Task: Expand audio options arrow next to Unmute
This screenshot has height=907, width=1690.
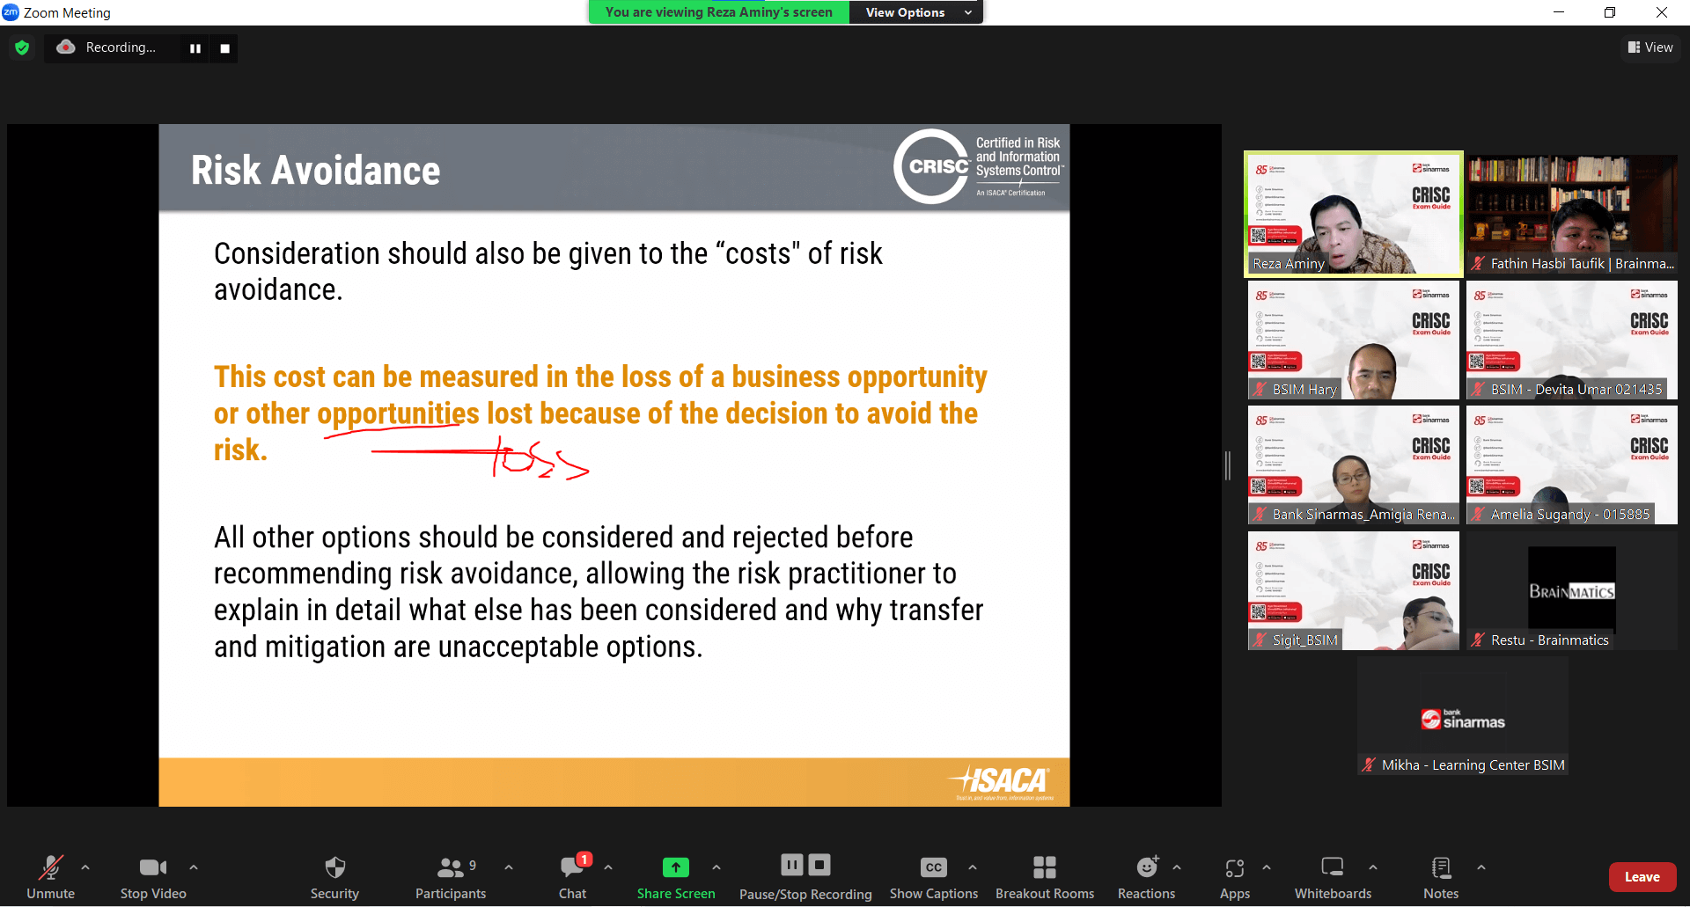Action: 85,867
